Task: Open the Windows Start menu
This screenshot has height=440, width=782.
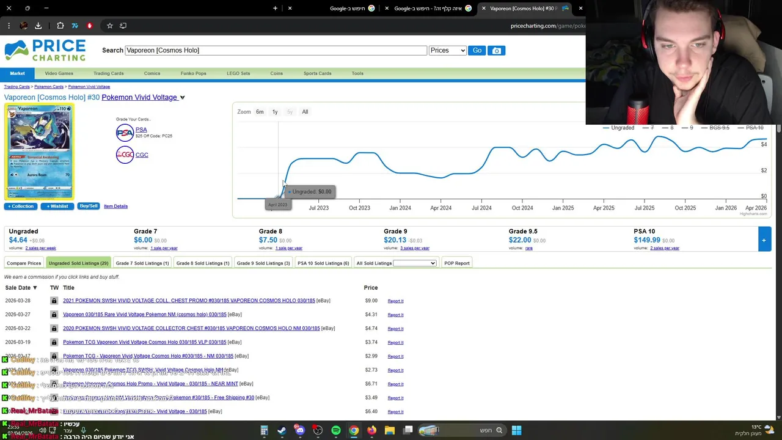Action: pos(516,430)
